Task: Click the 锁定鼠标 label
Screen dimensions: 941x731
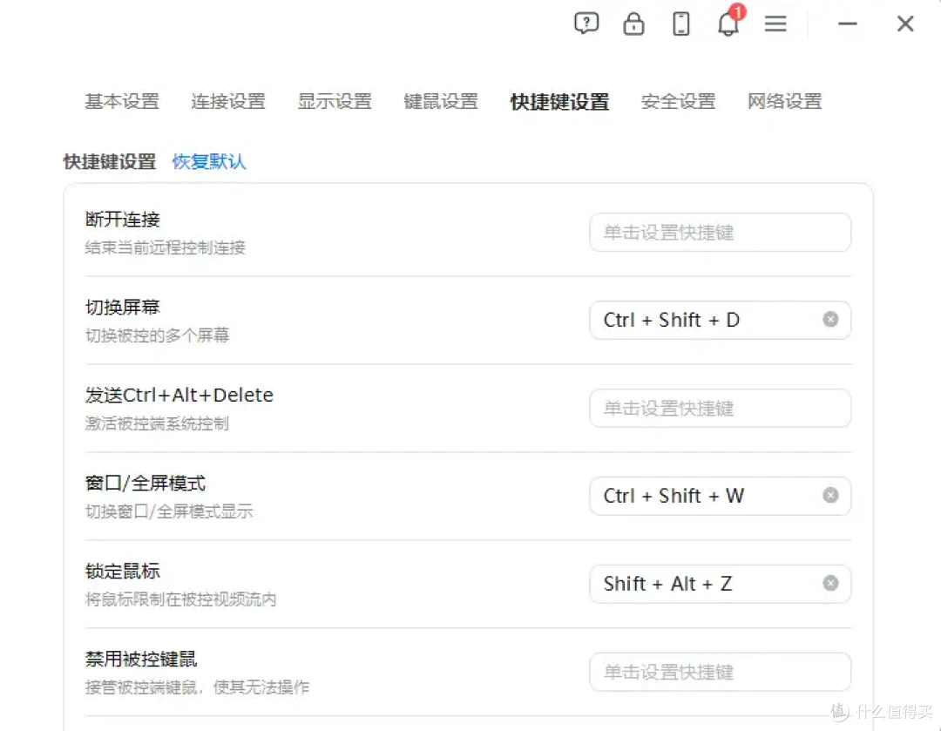Action: click(123, 571)
